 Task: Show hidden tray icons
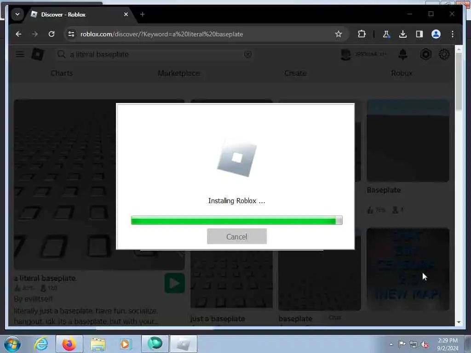pyautogui.click(x=391, y=344)
